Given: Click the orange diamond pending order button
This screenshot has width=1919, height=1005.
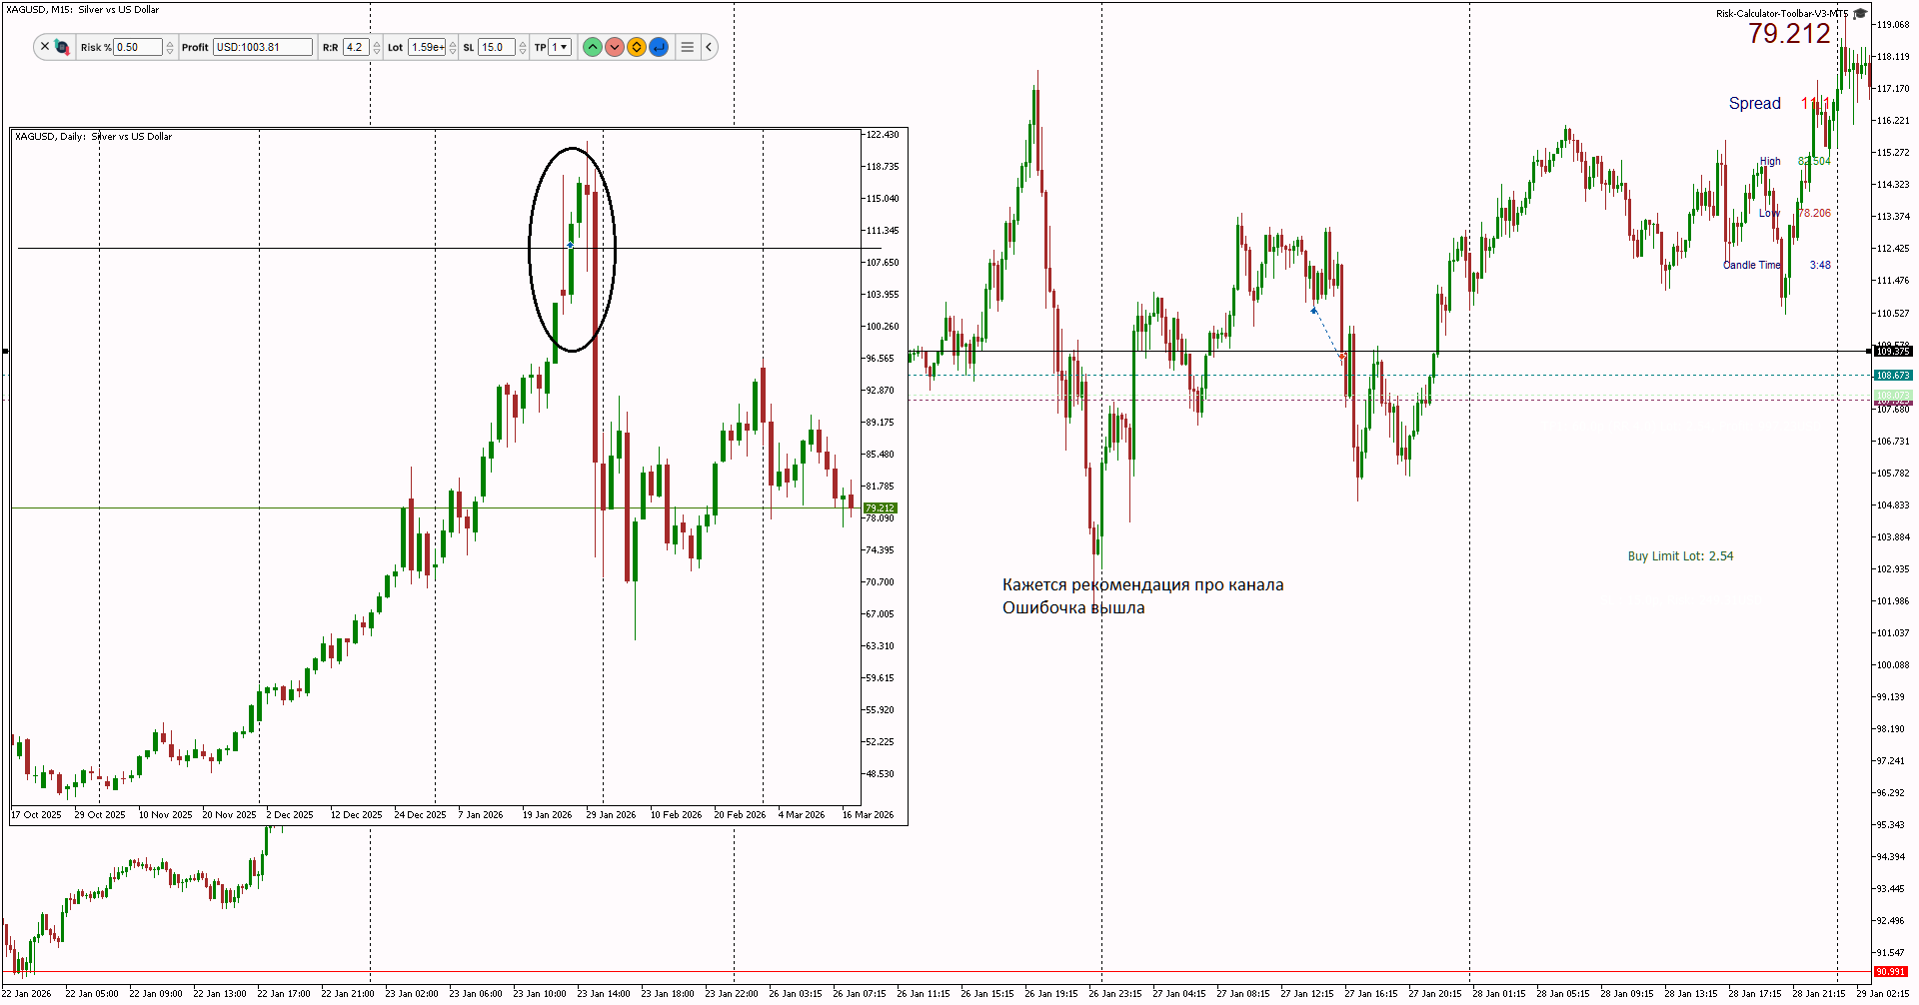Looking at the screenshot, I should tap(637, 47).
